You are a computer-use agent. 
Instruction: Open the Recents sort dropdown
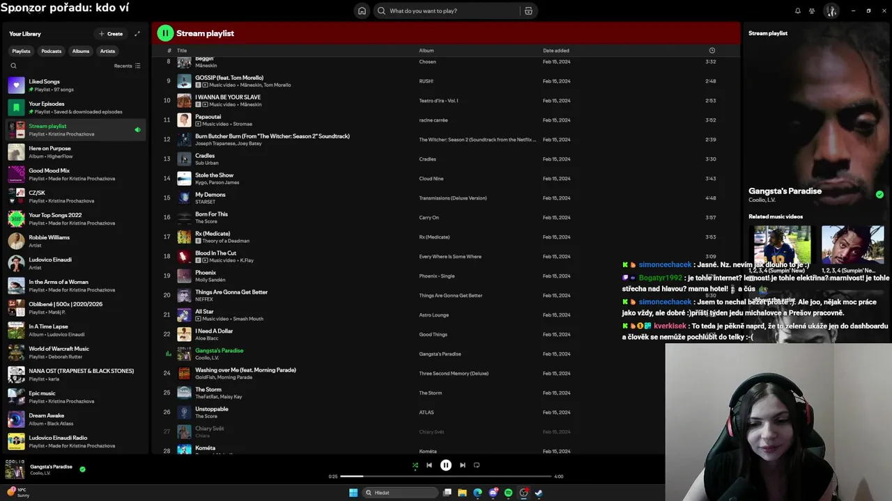127,65
